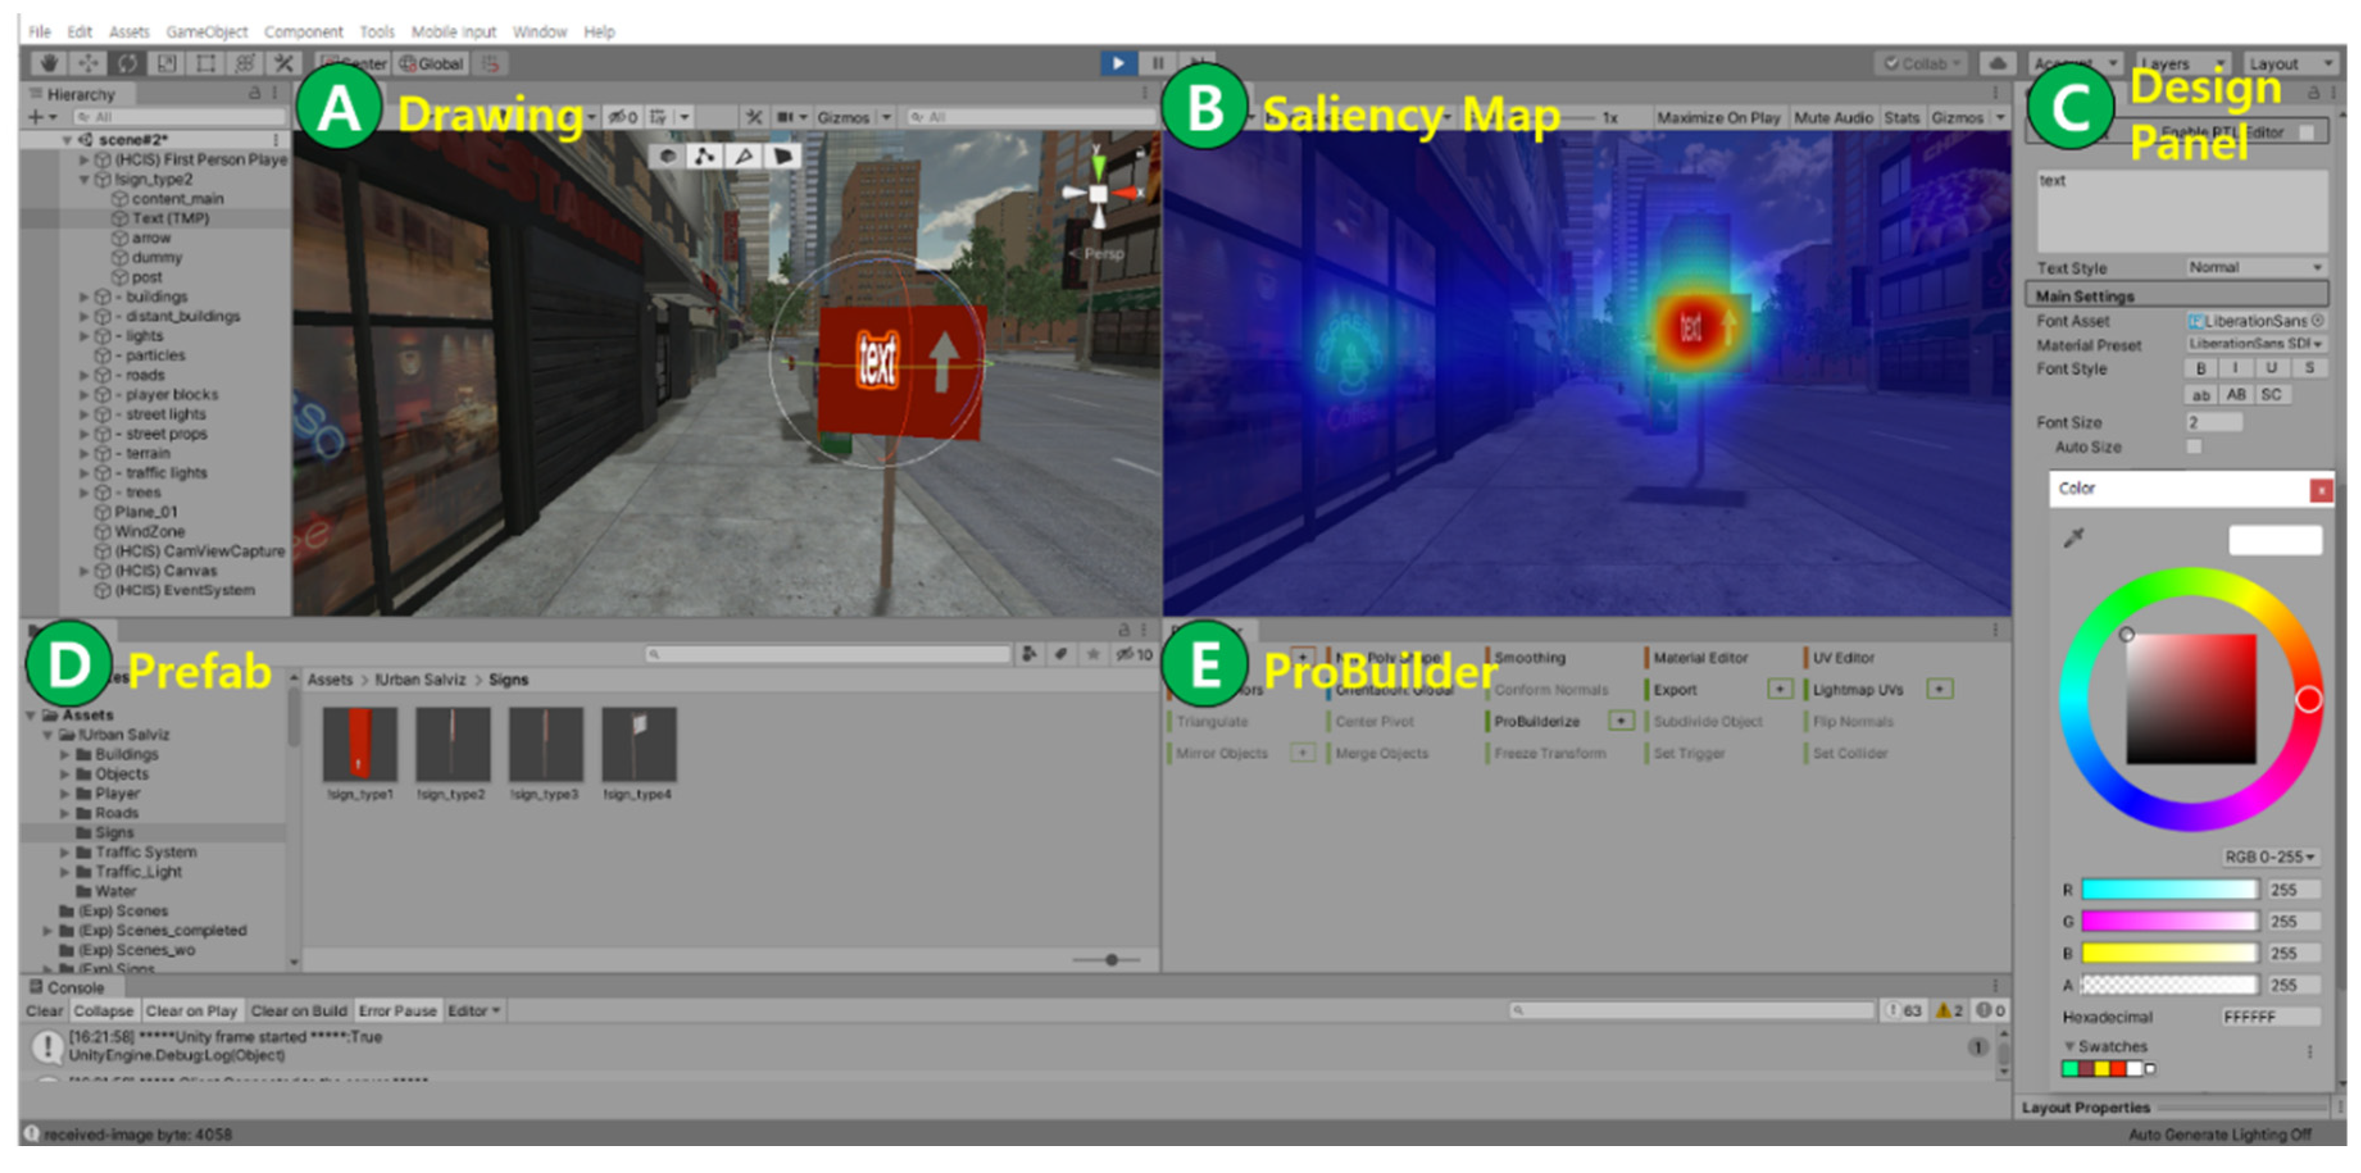Select the Rotate tool icon
The image size is (2361, 1173).
coord(128,63)
